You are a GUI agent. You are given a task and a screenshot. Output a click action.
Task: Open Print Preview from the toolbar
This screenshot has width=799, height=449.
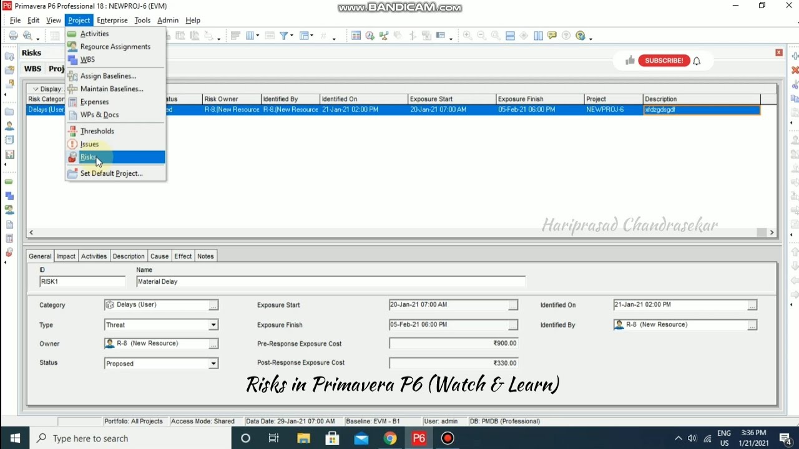[x=27, y=36]
